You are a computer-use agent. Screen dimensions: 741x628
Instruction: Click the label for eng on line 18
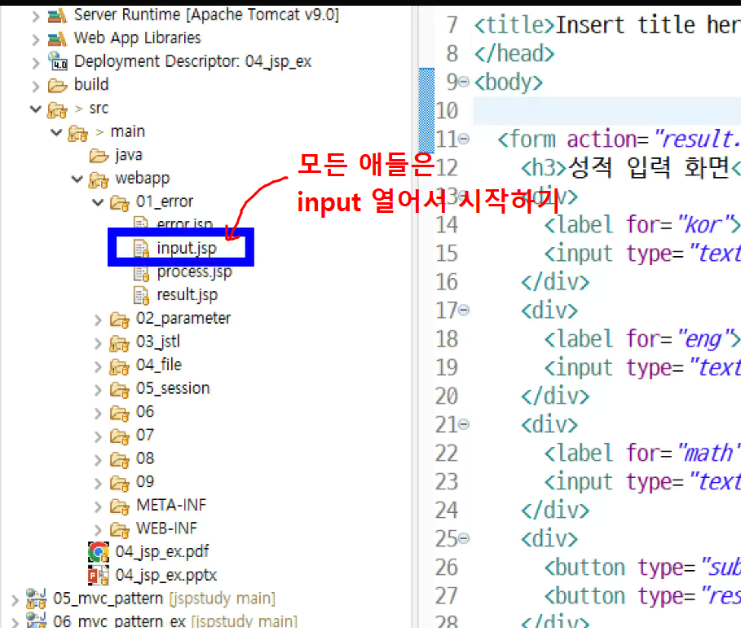[642, 339]
